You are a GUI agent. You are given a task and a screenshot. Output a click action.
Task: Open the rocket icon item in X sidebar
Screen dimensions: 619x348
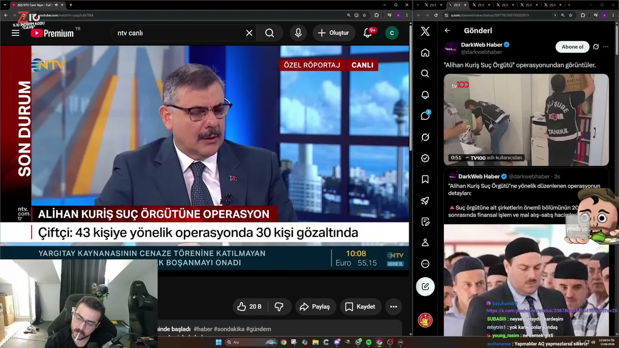[425, 201]
